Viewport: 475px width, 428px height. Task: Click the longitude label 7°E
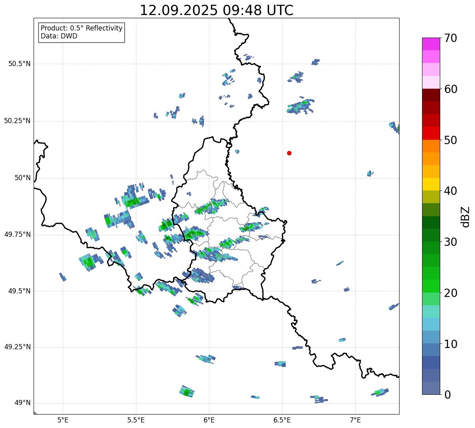[355, 420]
